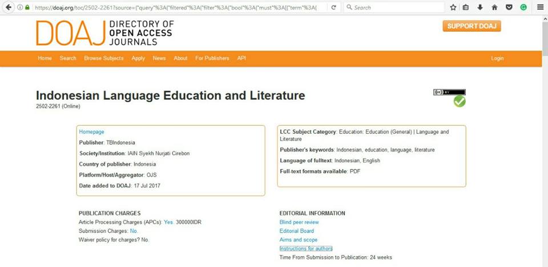Image resolution: width=548 pixels, height=267 pixels.
Task: Click the green DOAJ Seal checkmark icon
Action: coord(460,101)
